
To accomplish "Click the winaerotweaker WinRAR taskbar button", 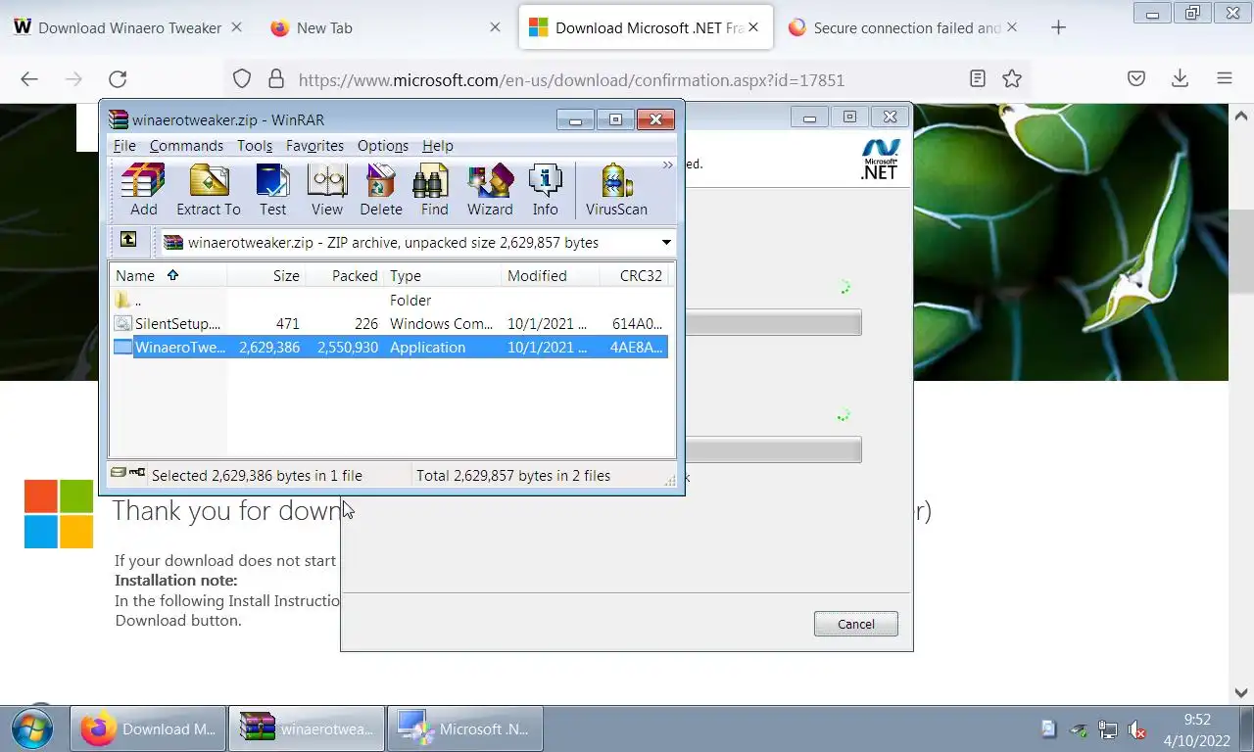I will coord(307,729).
